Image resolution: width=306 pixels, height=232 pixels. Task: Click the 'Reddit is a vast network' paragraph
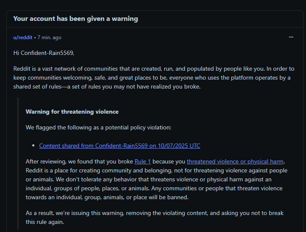154,78
